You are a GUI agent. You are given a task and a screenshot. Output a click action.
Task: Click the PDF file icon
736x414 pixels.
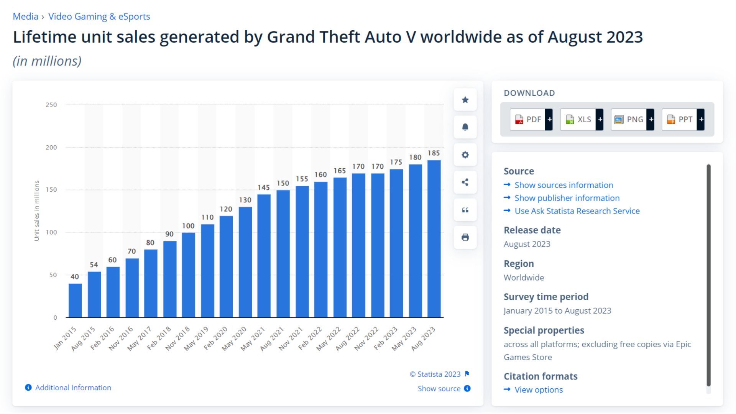click(519, 120)
